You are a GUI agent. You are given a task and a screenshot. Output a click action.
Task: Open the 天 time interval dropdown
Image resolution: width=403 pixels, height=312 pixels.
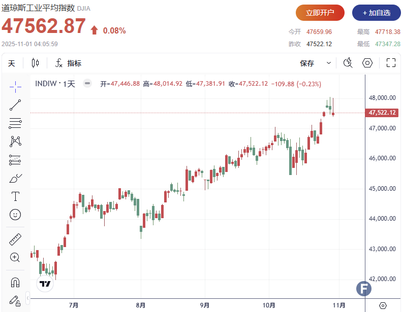click(x=12, y=63)
